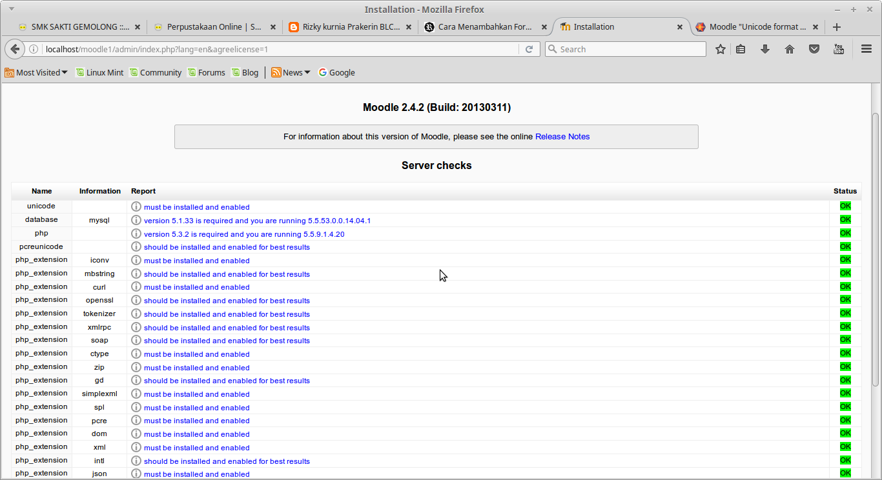882x480 pixels.
Task: Click the xml row report link
Action: coord(196,448)
